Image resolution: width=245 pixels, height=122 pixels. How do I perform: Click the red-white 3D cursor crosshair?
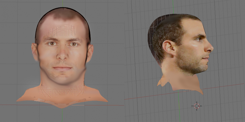[197, 106]
